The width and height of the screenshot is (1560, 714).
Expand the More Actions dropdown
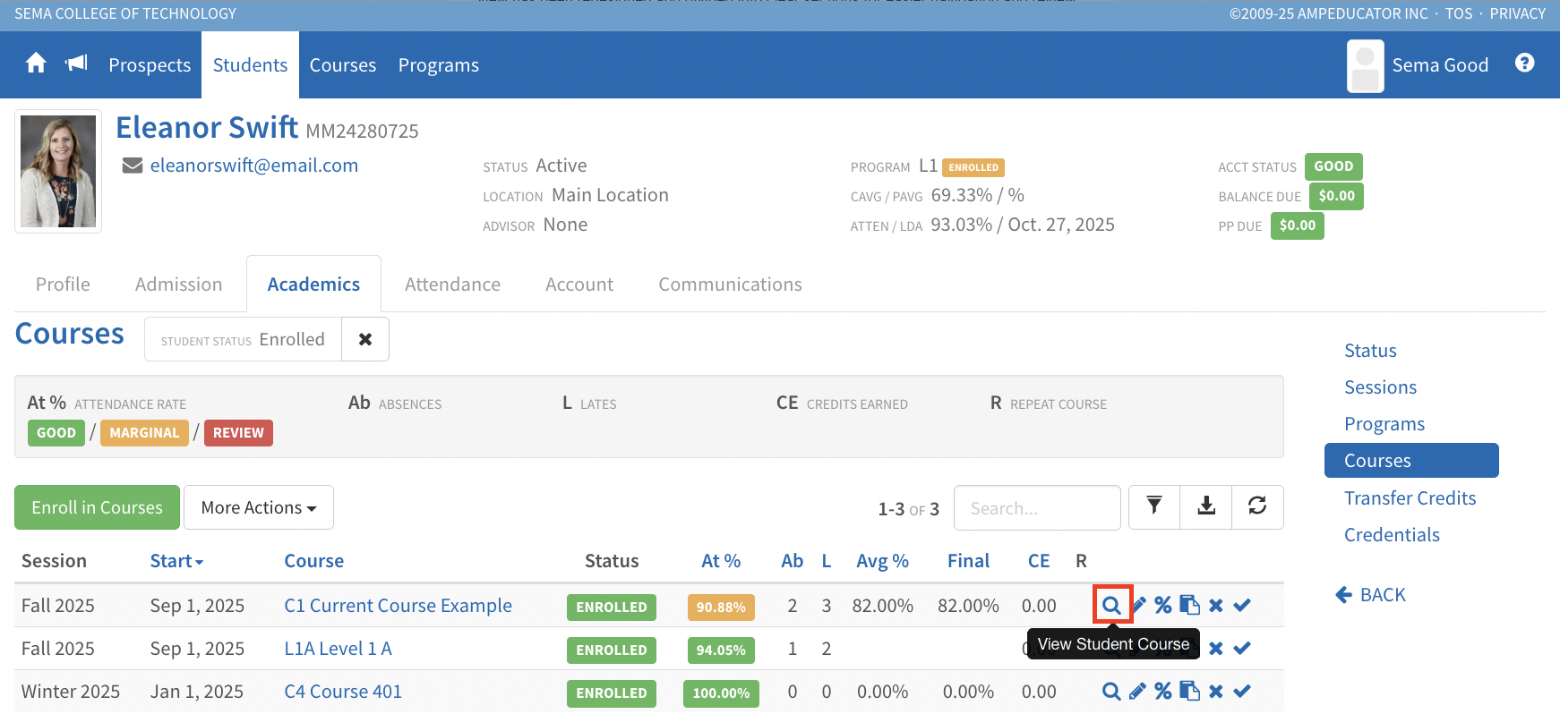pos(258,508)
